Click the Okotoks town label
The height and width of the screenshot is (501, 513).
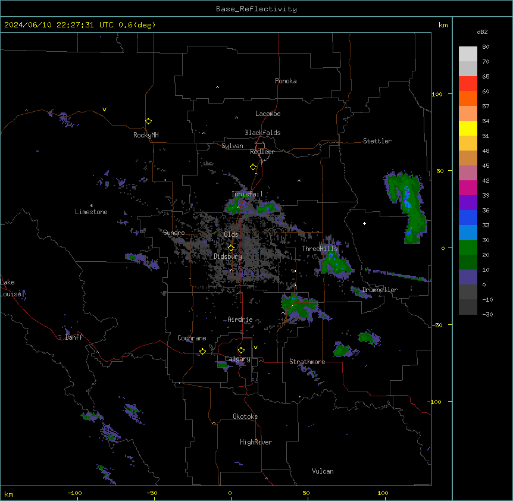tap(245, 417)
